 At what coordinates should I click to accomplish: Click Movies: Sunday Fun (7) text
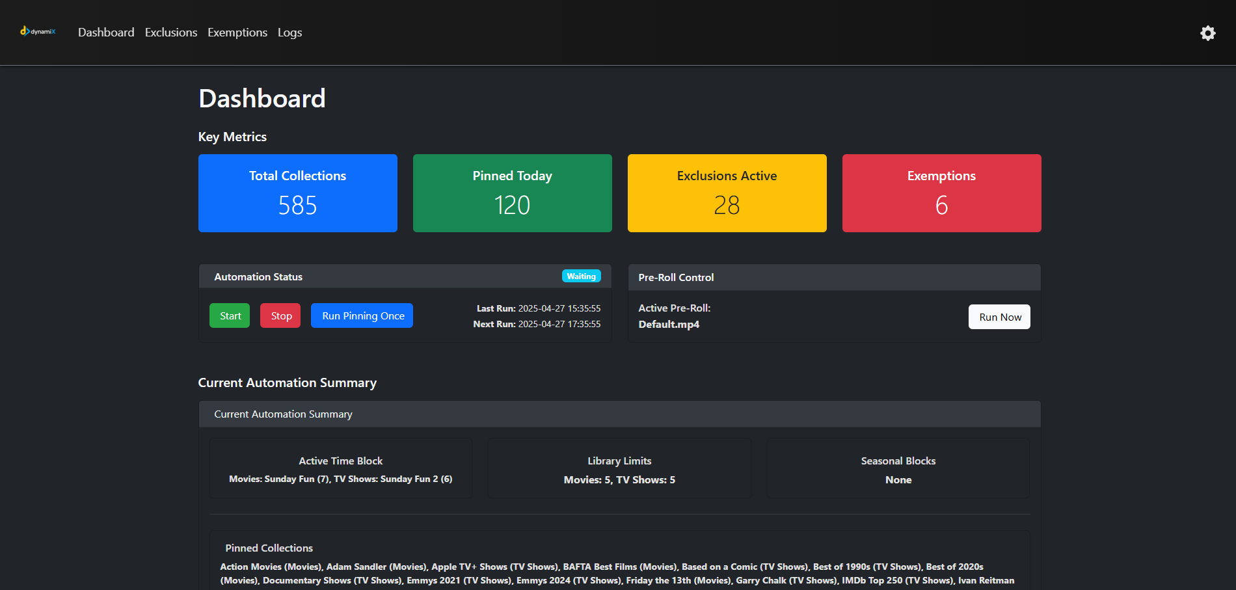280,479
